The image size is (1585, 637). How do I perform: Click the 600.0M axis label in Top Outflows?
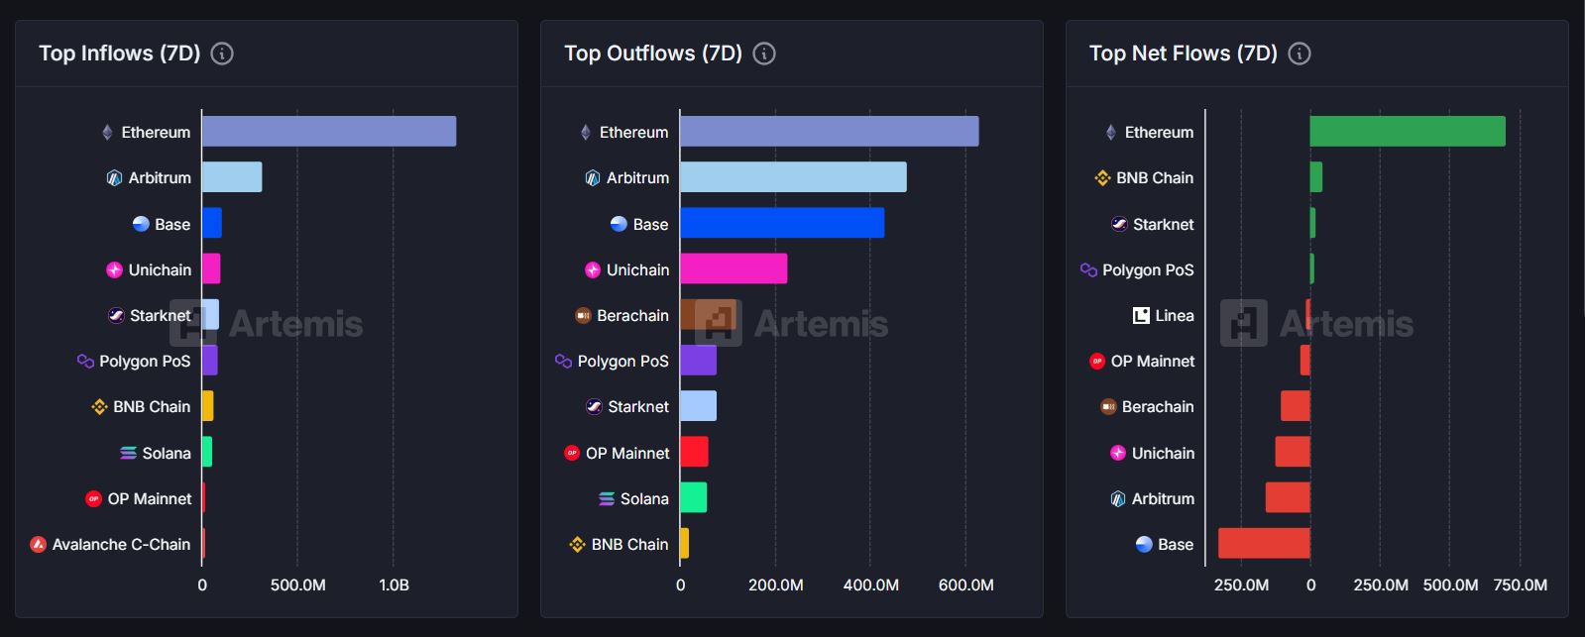pyautogui.click(x=966, y=585)
